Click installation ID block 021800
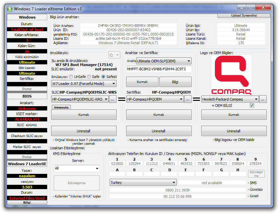 (x=117, y=164)
